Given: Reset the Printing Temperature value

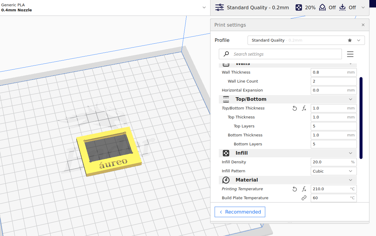Looking at the screenshot, I should click(295, 189).
